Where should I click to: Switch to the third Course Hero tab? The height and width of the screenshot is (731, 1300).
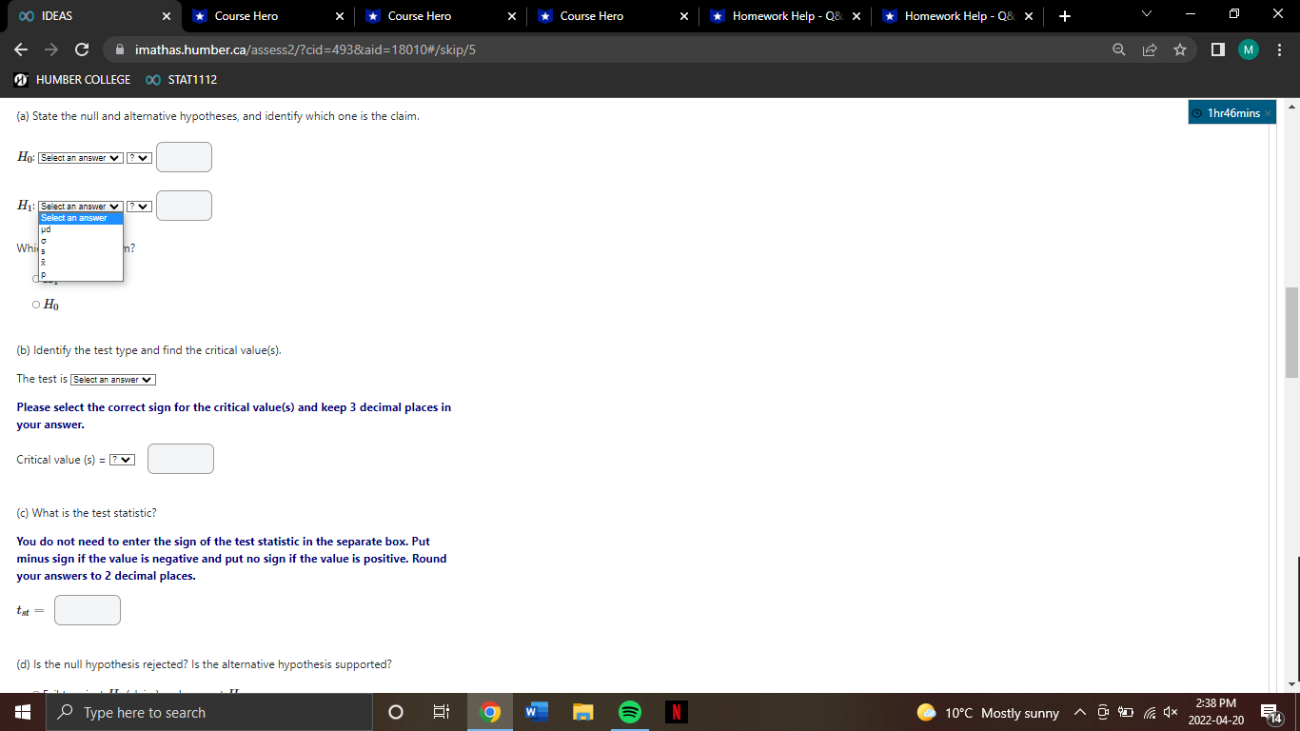coord(613,16)
